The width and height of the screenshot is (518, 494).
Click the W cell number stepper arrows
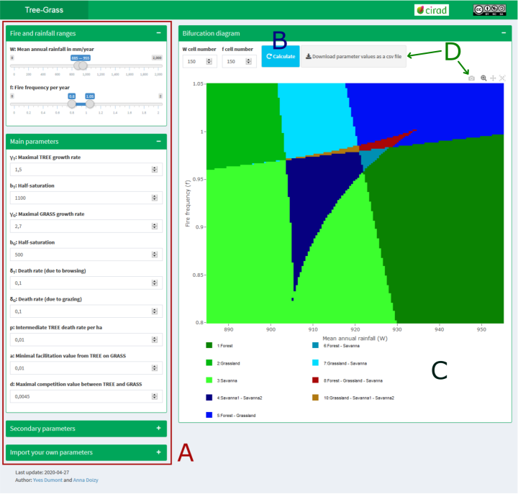pyautogui.click(x=209, y=61)
